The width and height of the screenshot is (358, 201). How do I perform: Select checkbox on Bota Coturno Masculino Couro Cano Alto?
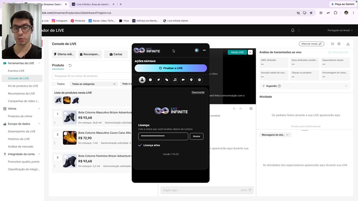65,133
